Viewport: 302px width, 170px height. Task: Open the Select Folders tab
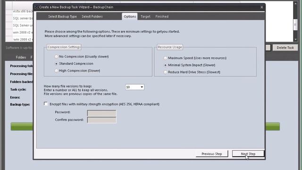[92, 17]
